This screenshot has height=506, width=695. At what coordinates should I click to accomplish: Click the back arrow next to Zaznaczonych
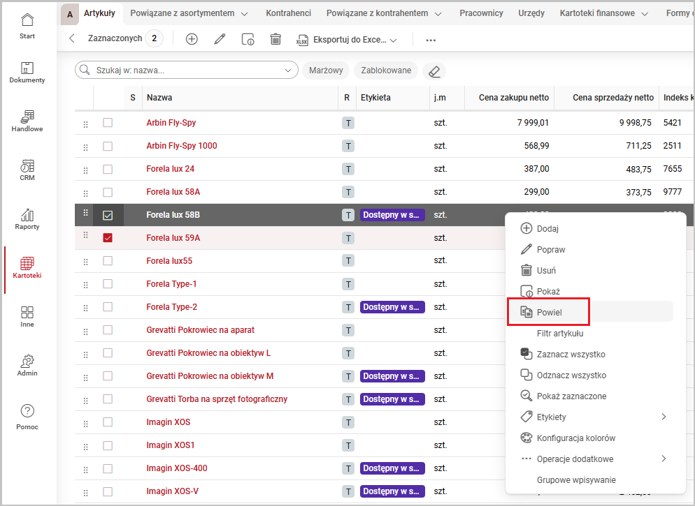click(x=72, y=39)
